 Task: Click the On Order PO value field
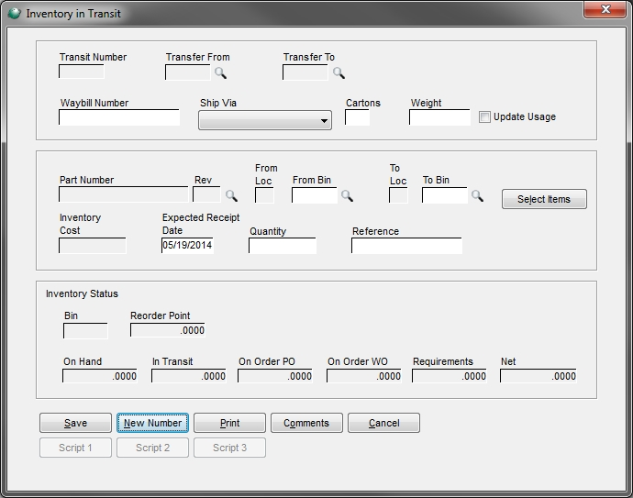coord(275,376)
